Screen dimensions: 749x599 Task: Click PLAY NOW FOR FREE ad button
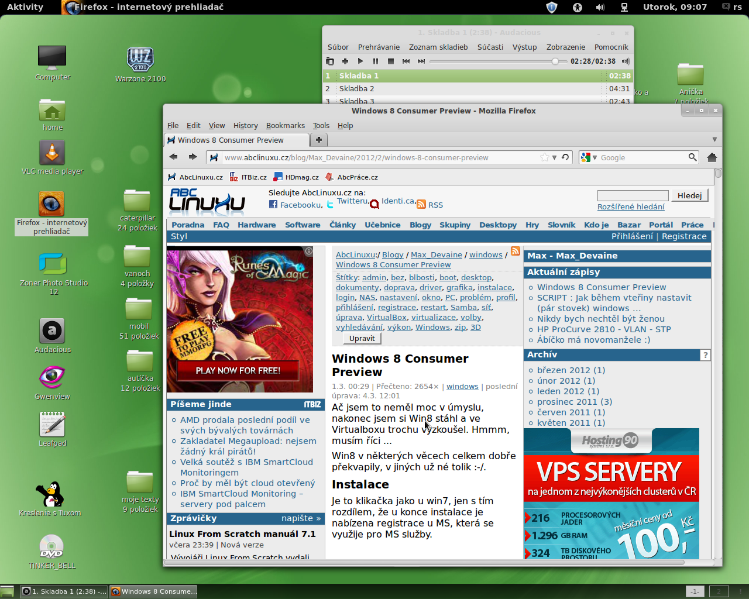(x=238, y=370)
